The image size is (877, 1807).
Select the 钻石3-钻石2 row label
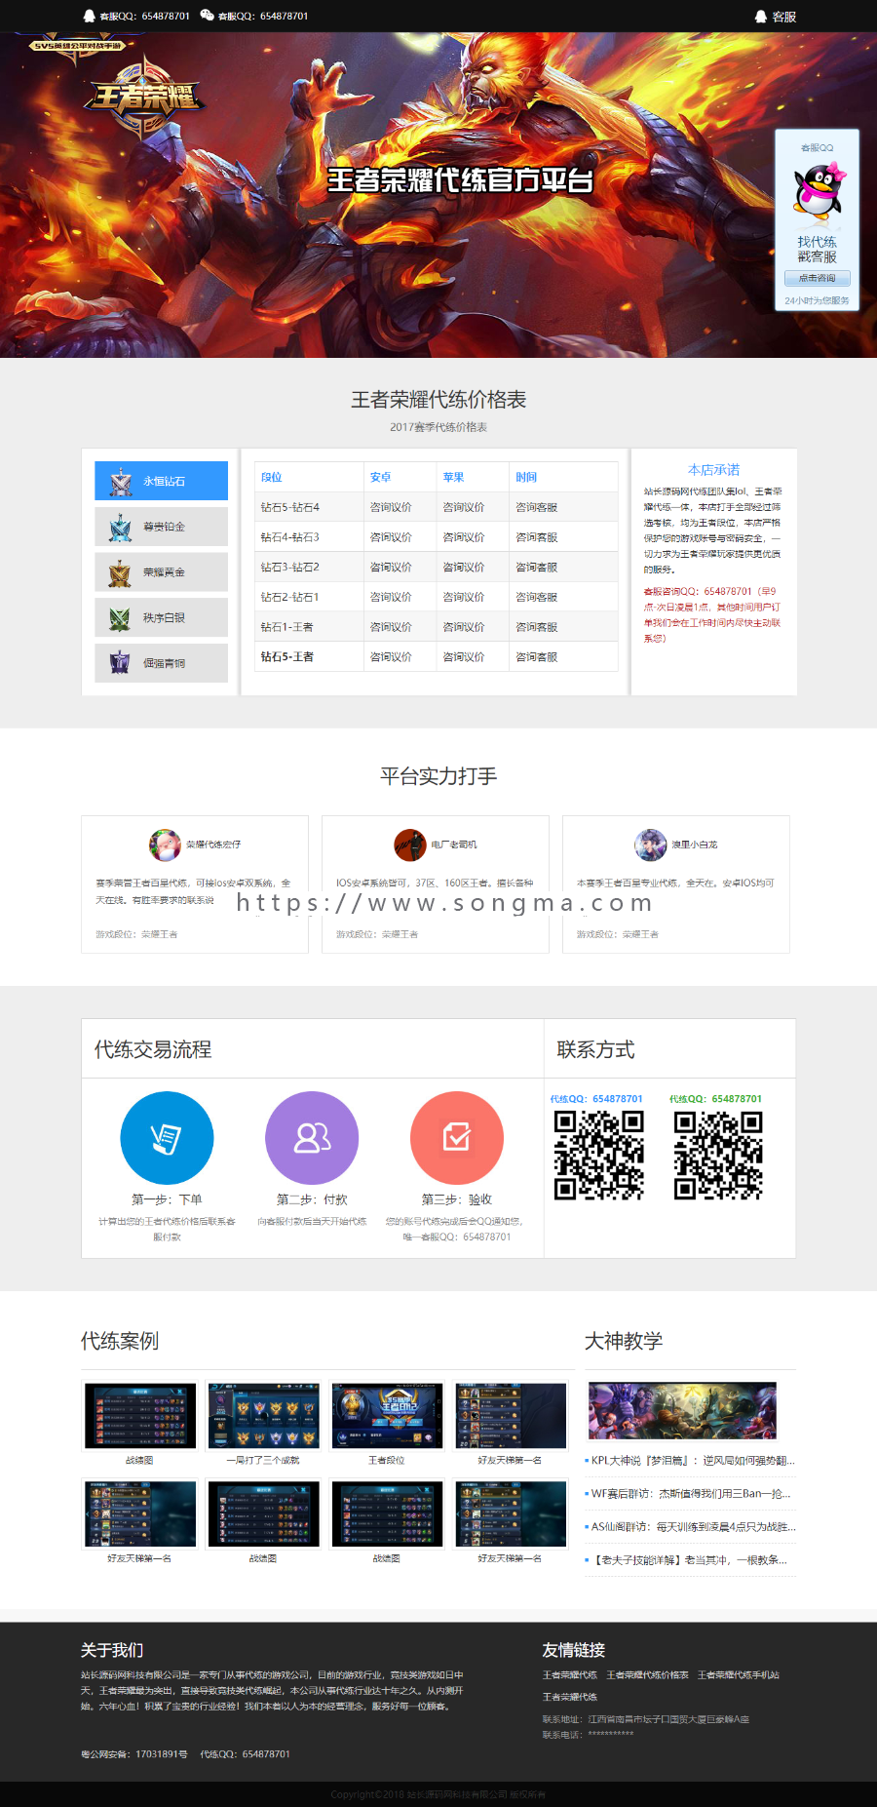[x=290, y=568]
